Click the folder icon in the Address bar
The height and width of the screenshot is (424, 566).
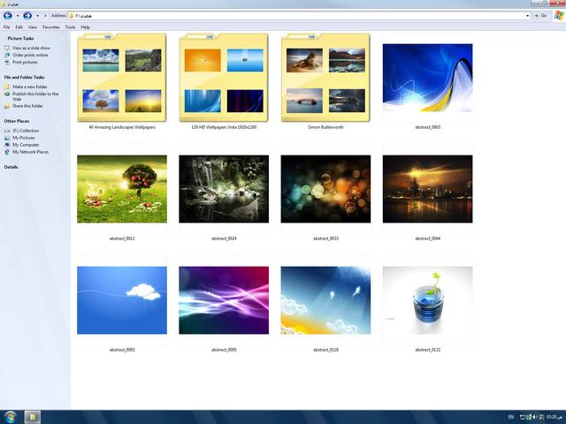click(x=72, y=16)
